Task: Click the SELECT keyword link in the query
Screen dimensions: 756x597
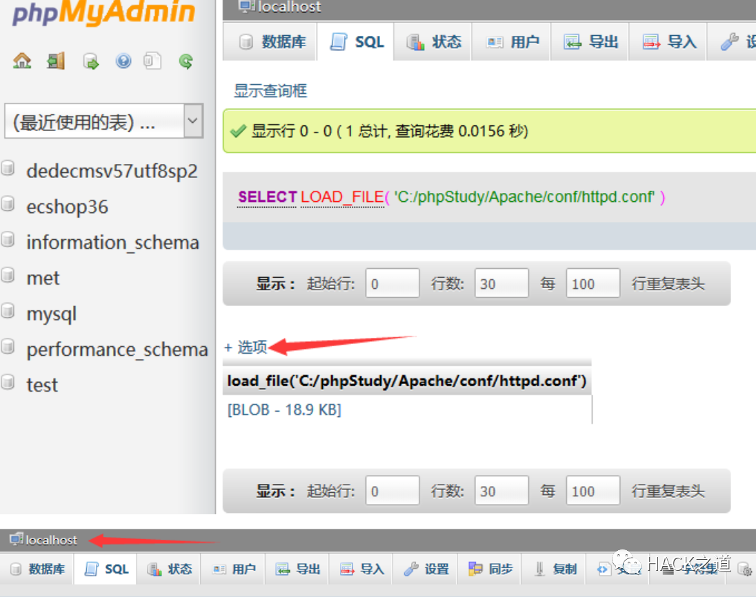Action: pyautogui.click(x=267, y=197)
